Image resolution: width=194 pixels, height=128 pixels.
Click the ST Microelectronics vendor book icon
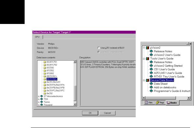click(42, 96)
